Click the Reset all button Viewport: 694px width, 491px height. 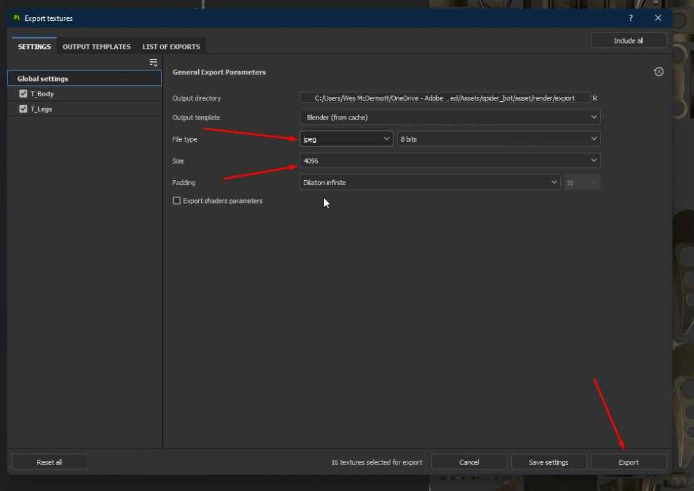(x=50, y=462)
